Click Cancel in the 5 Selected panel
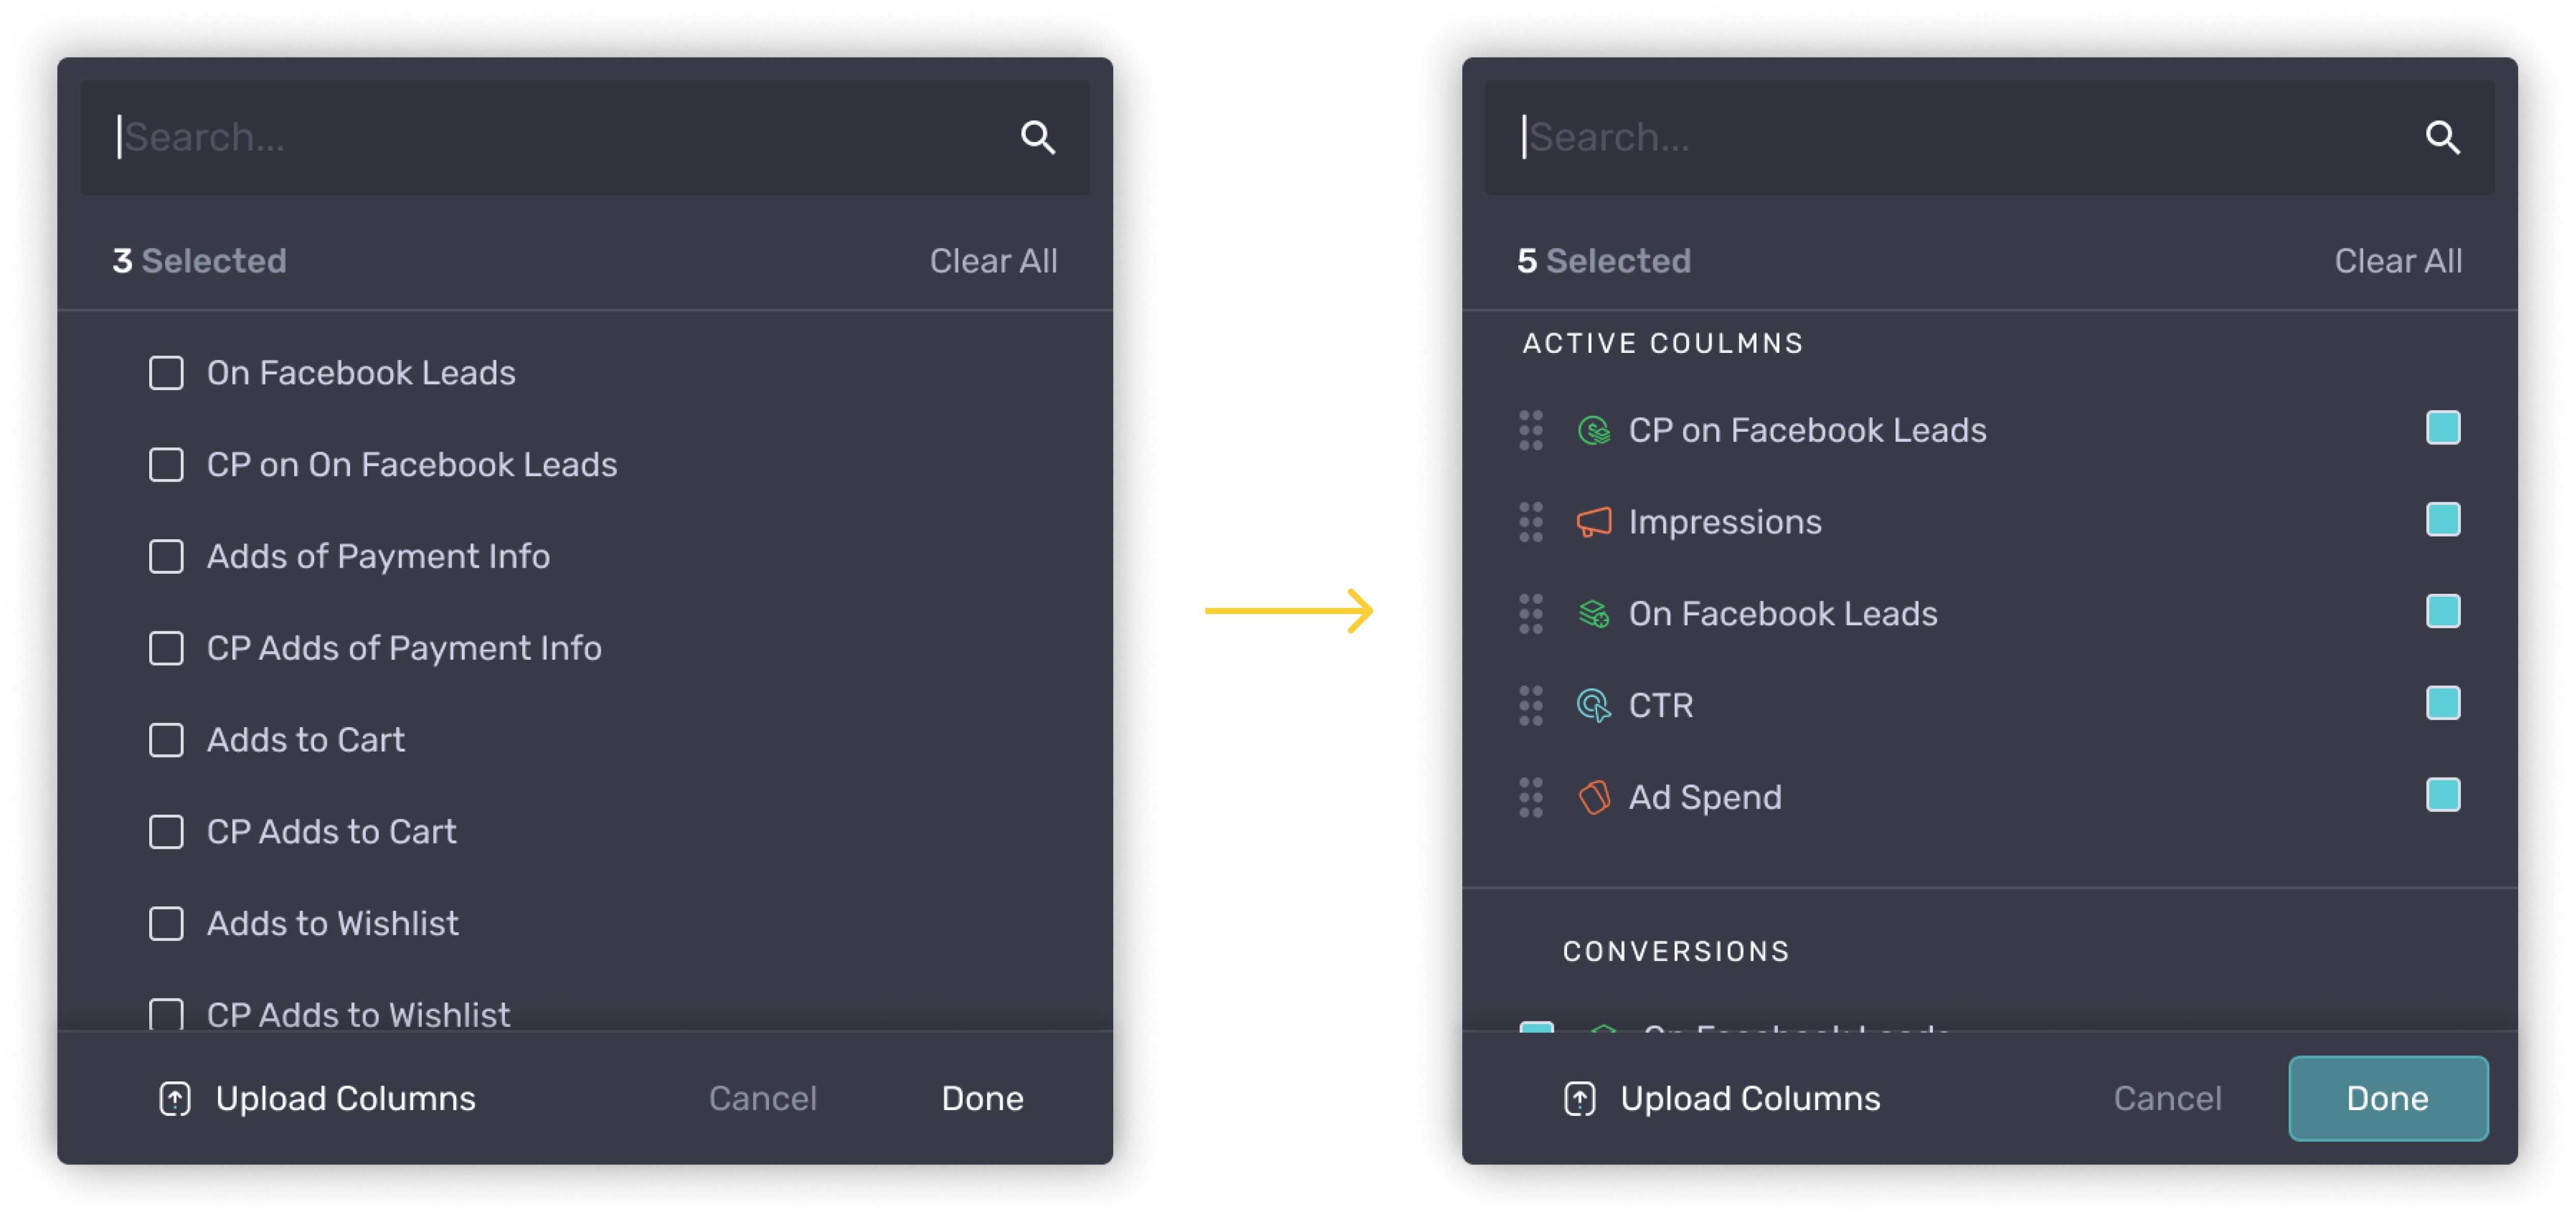This screenshot has height=1222, width=2576. pos(2166,1099)
